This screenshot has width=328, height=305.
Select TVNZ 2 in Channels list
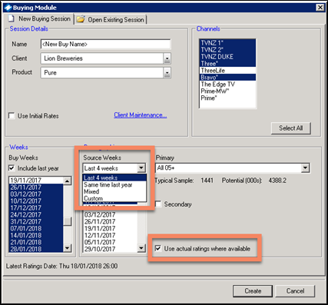tap(227, 50)
